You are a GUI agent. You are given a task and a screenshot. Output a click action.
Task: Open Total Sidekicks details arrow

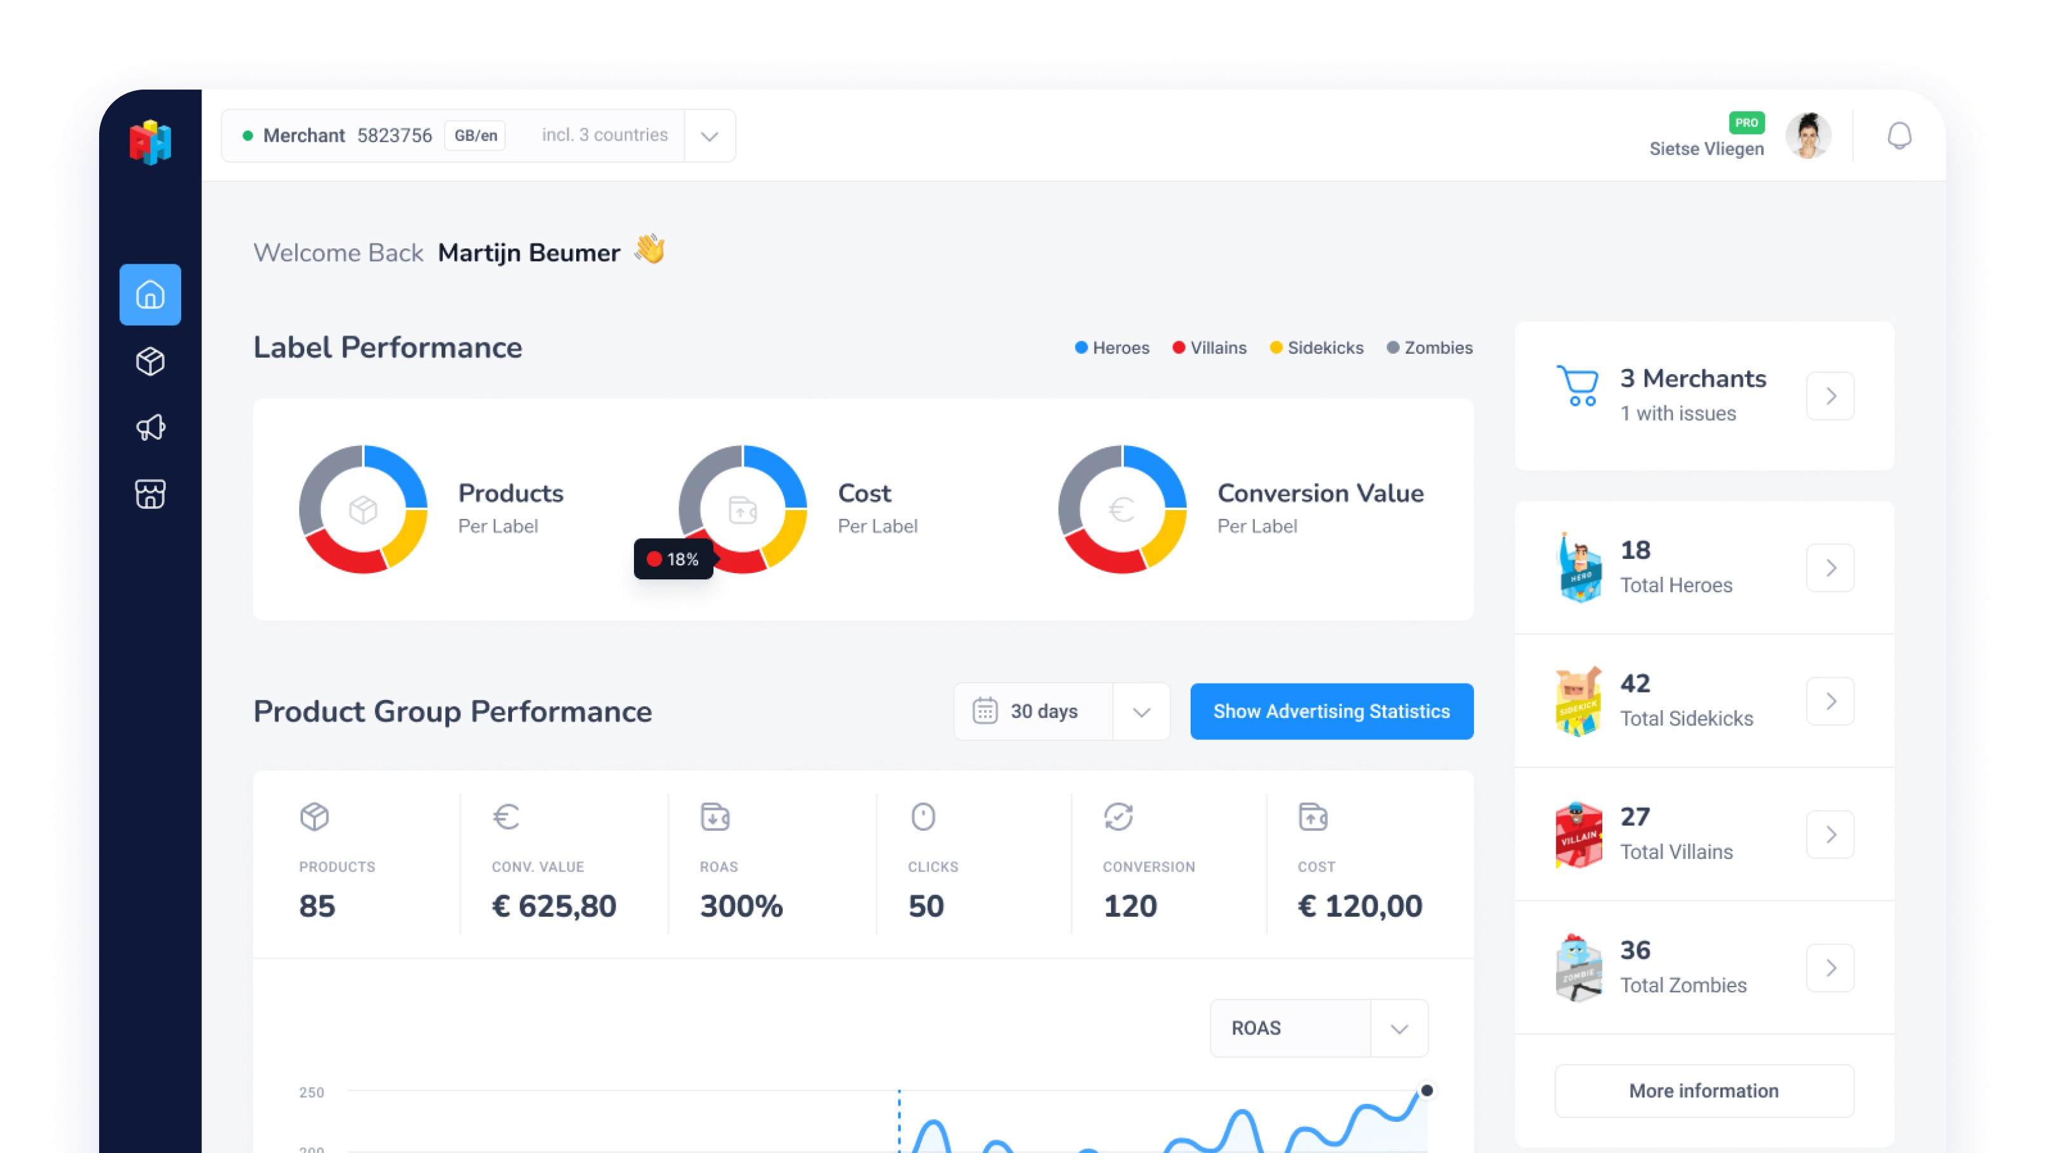pos(1830,702)
